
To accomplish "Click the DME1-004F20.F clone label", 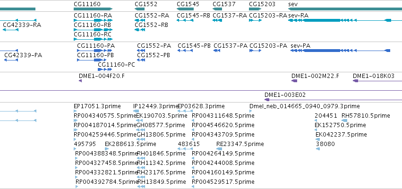I will 102,76.
